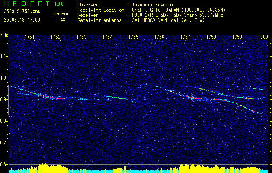Image resolution: width=272 pixels, height=173 pixels.
Task: Click the 1800 time marker
Action: pyautogui.click(x=263, y=37)
